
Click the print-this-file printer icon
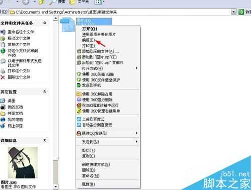(x=3, y=71)
